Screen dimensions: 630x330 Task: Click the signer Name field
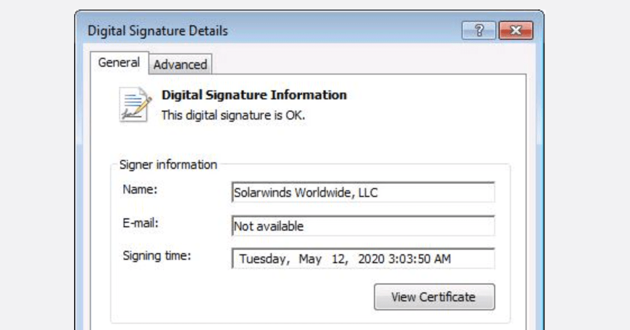363,192
